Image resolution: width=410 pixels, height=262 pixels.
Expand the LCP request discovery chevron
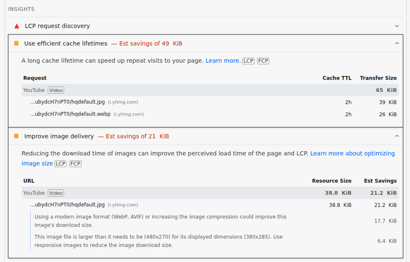[x=397, y=26]
